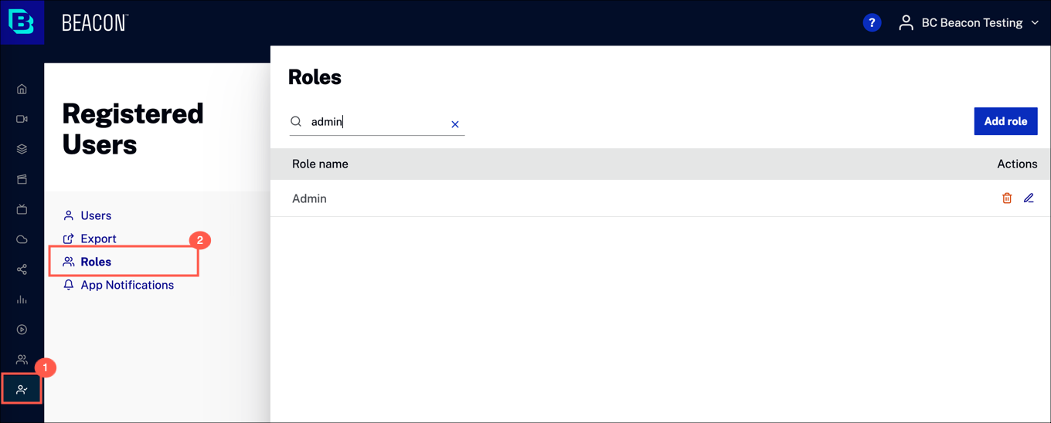The height and width of the screenshot is (423, 1051).
Task: Expand the BC Beacon Testing account chevron
Action: coord(1035,23)
